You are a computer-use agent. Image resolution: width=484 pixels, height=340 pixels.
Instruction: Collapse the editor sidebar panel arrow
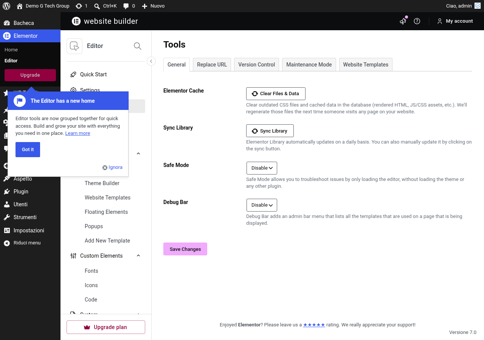tap(151, 61)
